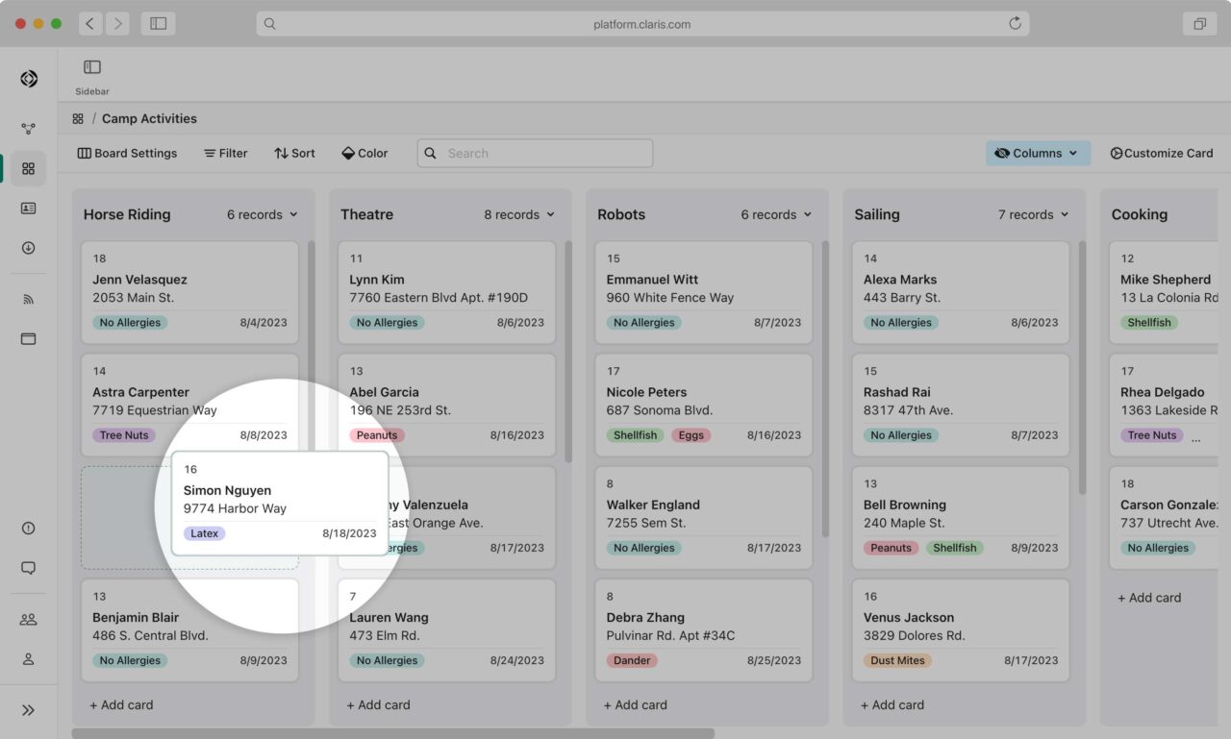
Task: Collapse the sidebar using the double-arrow control
Action: click(x=28, y=709)
